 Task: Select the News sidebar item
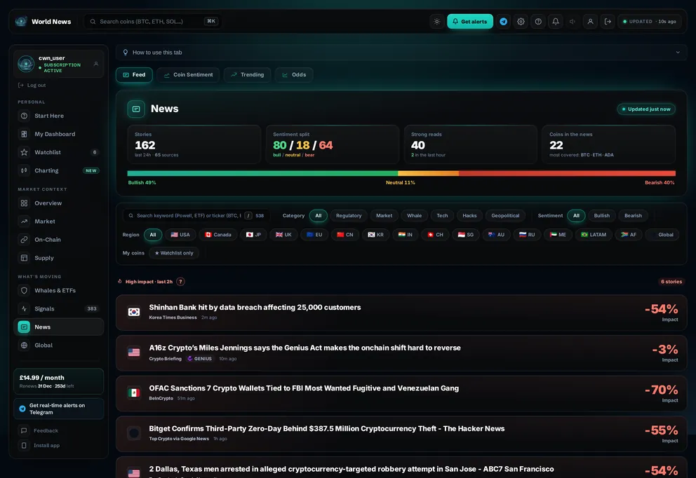point(59,327)
